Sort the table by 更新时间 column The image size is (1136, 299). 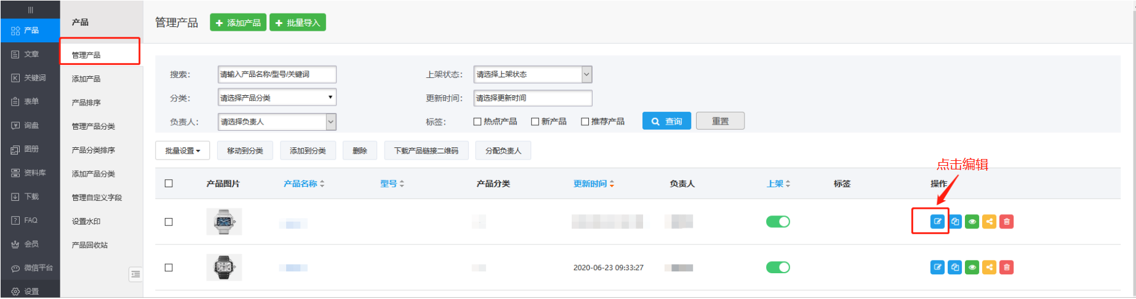594,184
